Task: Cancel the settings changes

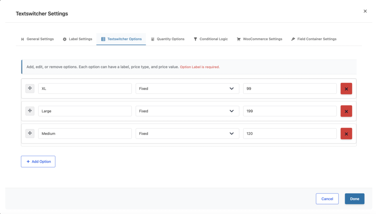Action: 327,199
